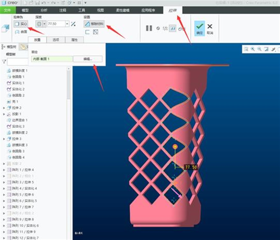This screenshot has height=240, width=280.
Task: Click the redo icon in quick access toolbar
Action: coord(54,3)
